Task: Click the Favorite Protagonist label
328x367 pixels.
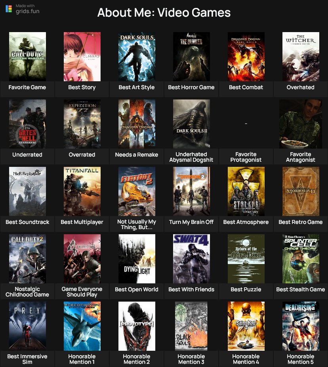Action: (x=246, y=157)
